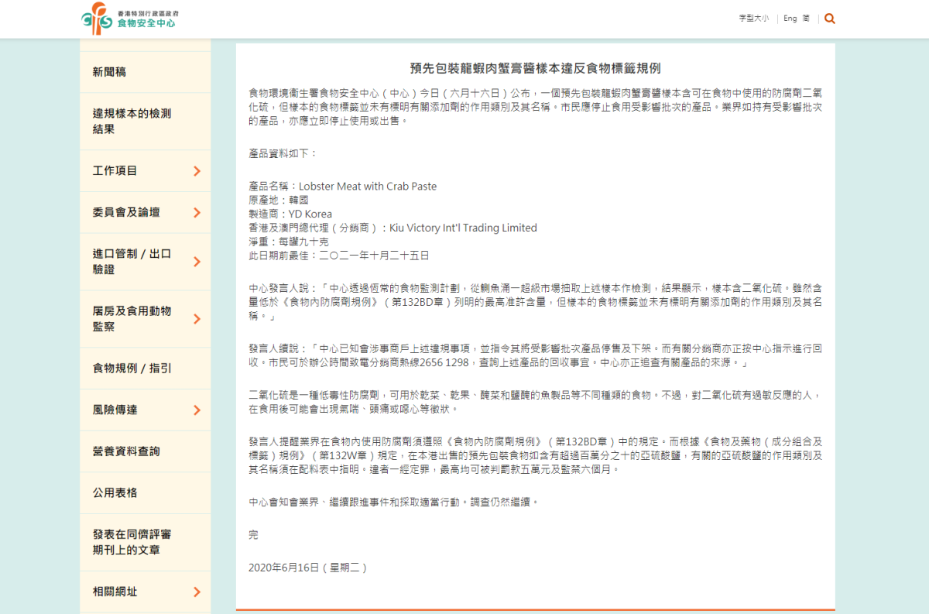Expand the 進口管制 / 出口驗證 arrow
This screenshot has width=929, height=614.
tap(197, 262)
